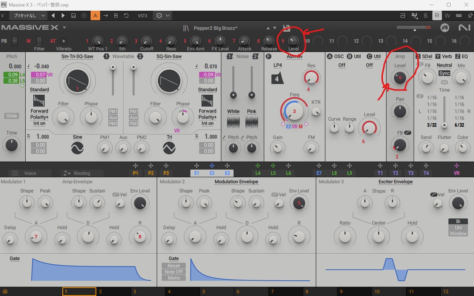
Task: Click the Tri waveform icon
Action: pos(169,148)
